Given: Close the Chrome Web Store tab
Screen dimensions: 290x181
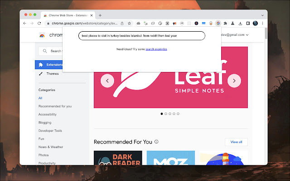Looking at the screenshot, I should [x=92, y=15].
